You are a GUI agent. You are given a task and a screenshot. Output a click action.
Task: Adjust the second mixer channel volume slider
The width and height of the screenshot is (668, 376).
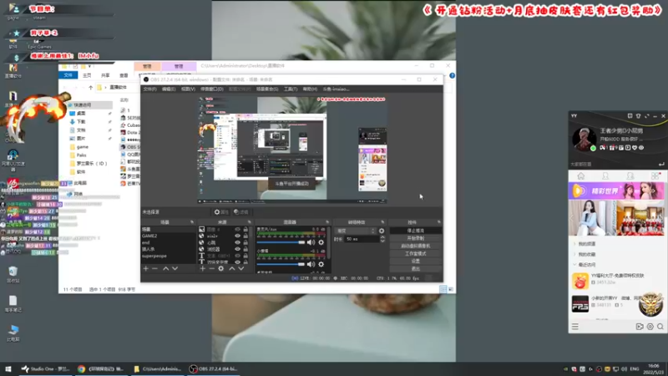[x=281, y=264]
